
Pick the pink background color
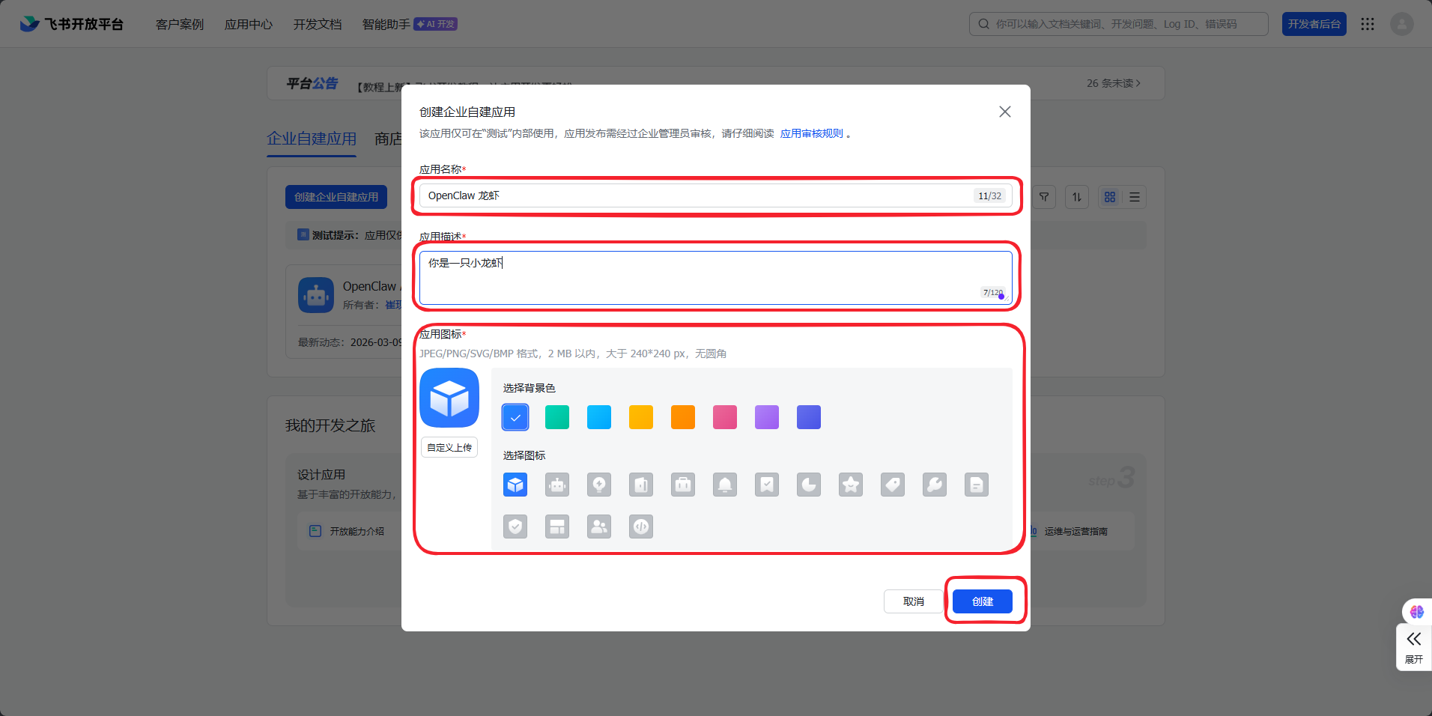click(725, 417)
